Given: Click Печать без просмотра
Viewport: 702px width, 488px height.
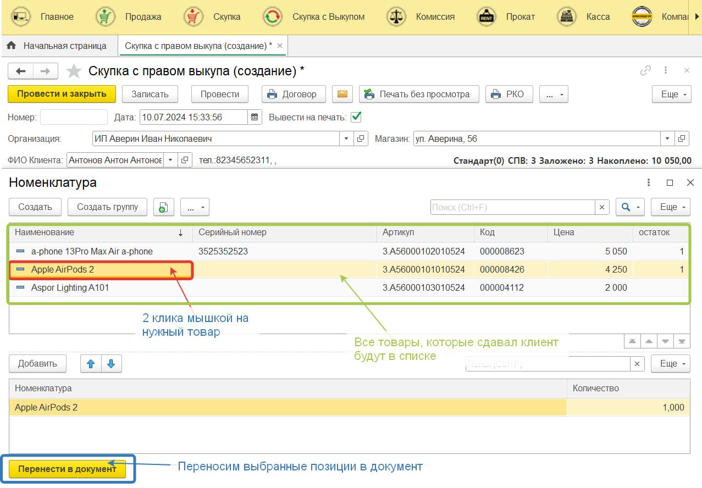Looking at the screenshot, I should tap(419, 94).
